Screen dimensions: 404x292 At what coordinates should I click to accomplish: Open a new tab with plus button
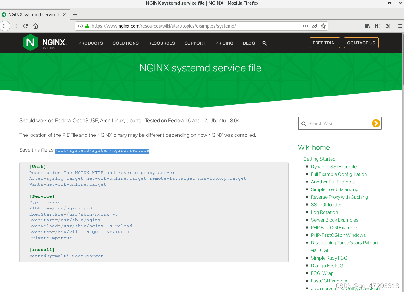75,14
